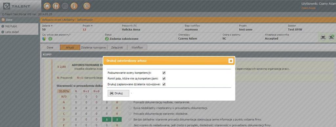Click the 'test umw' project value
This screenshot has height=127, width=336.
[x=245, y=29]
